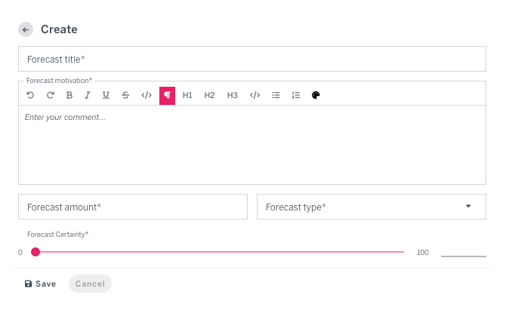
Task: Apply Heading 2 style
Action: click(210, 95)
